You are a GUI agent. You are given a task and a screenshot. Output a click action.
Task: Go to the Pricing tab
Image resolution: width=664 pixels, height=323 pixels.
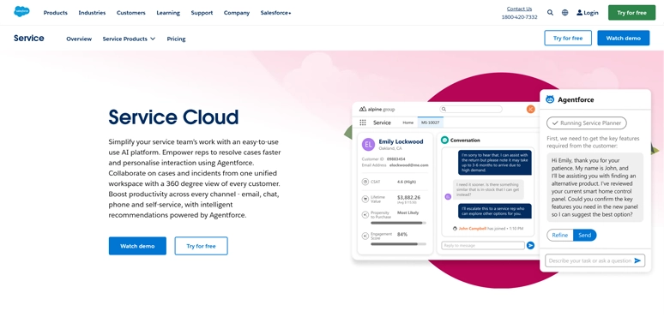176,39
